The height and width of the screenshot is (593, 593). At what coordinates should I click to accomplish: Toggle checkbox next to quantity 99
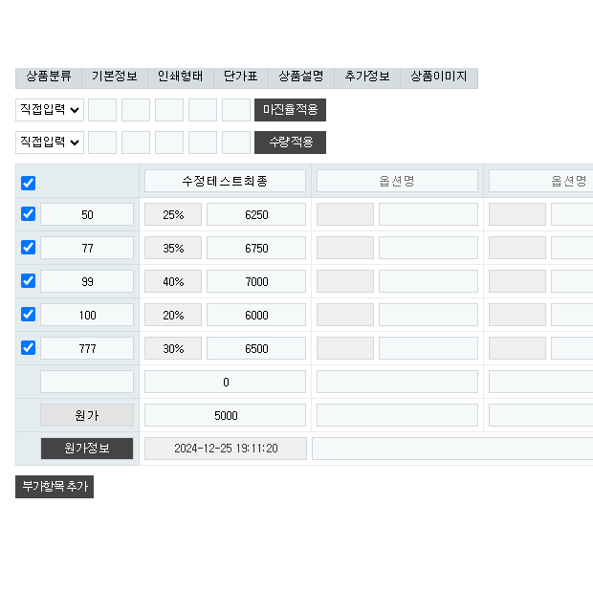[28, 281]
